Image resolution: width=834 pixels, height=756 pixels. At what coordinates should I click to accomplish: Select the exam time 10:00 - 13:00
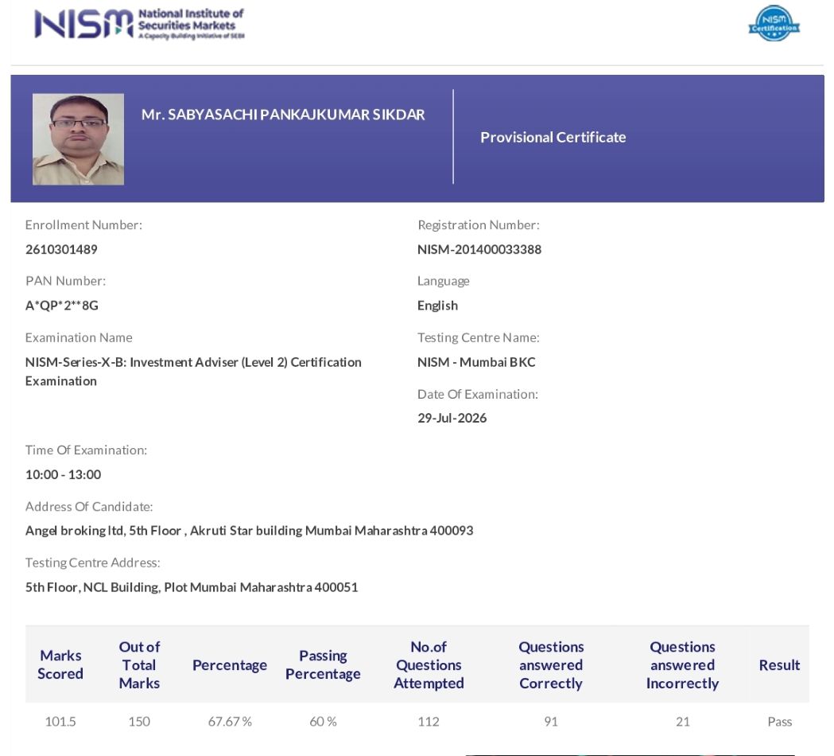tap(63, 474)
